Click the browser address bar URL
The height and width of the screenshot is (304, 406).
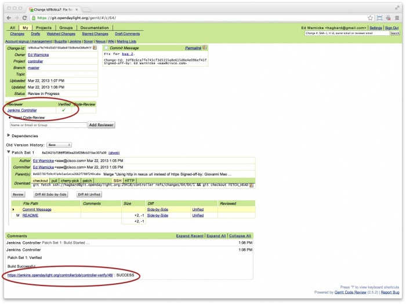(77, 18)
